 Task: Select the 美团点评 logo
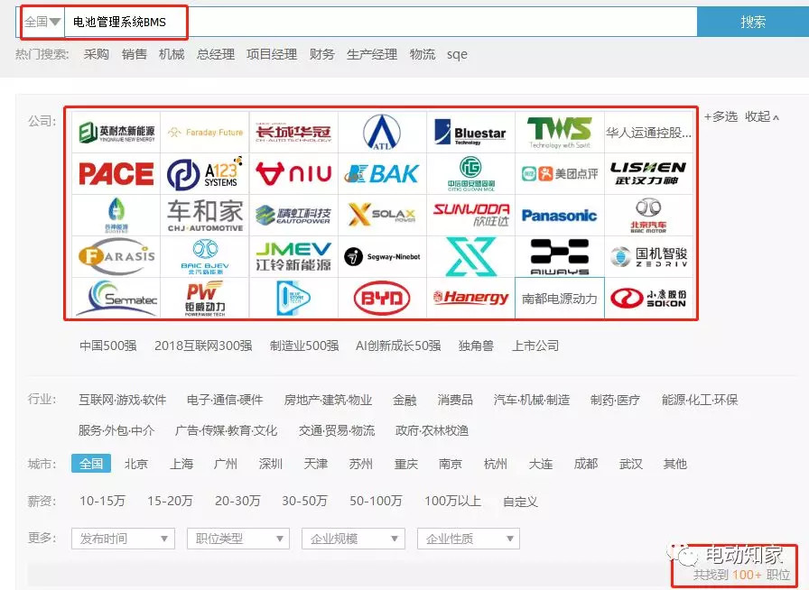click(559, 174)
